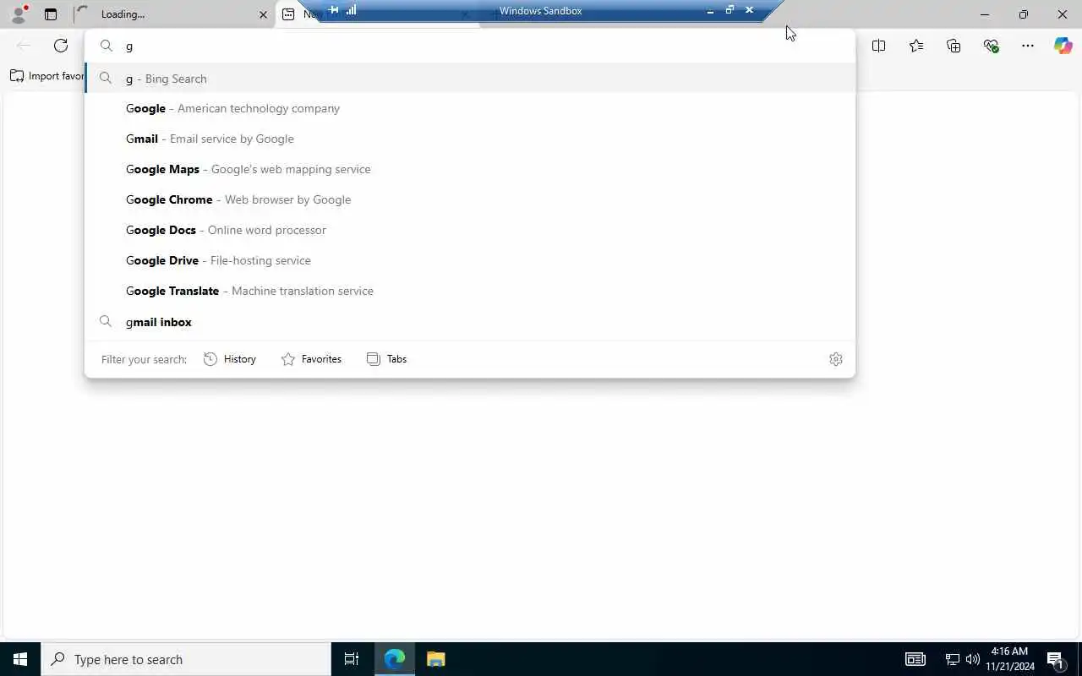Select the Google Drive suggestion
Screen dimensions: 1082x676
(x=470, y=260)
